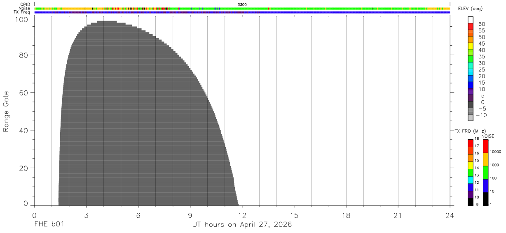
Task: Click the 'ELEV (deg)' colorbar title
Action: pyautogui.click(x=470, y=9)
